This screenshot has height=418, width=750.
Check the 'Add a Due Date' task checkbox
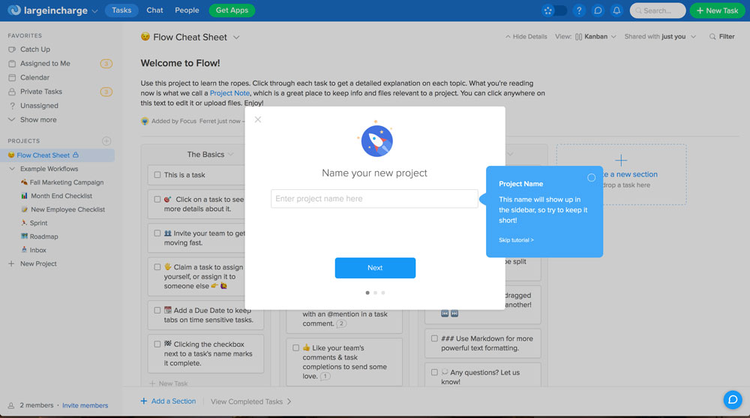pyautogui.click(x=157, y=310)
